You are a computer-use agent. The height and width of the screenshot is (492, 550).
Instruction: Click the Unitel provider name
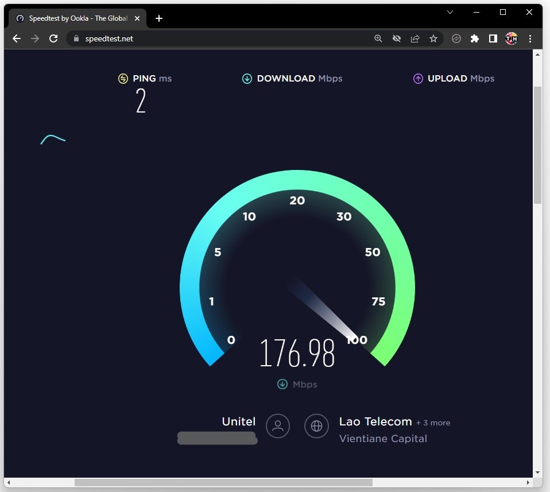[238, 421]
